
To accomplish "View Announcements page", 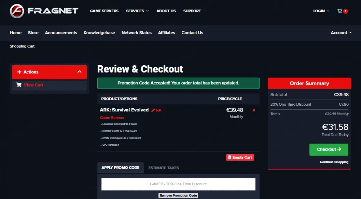I will point(61,33).
